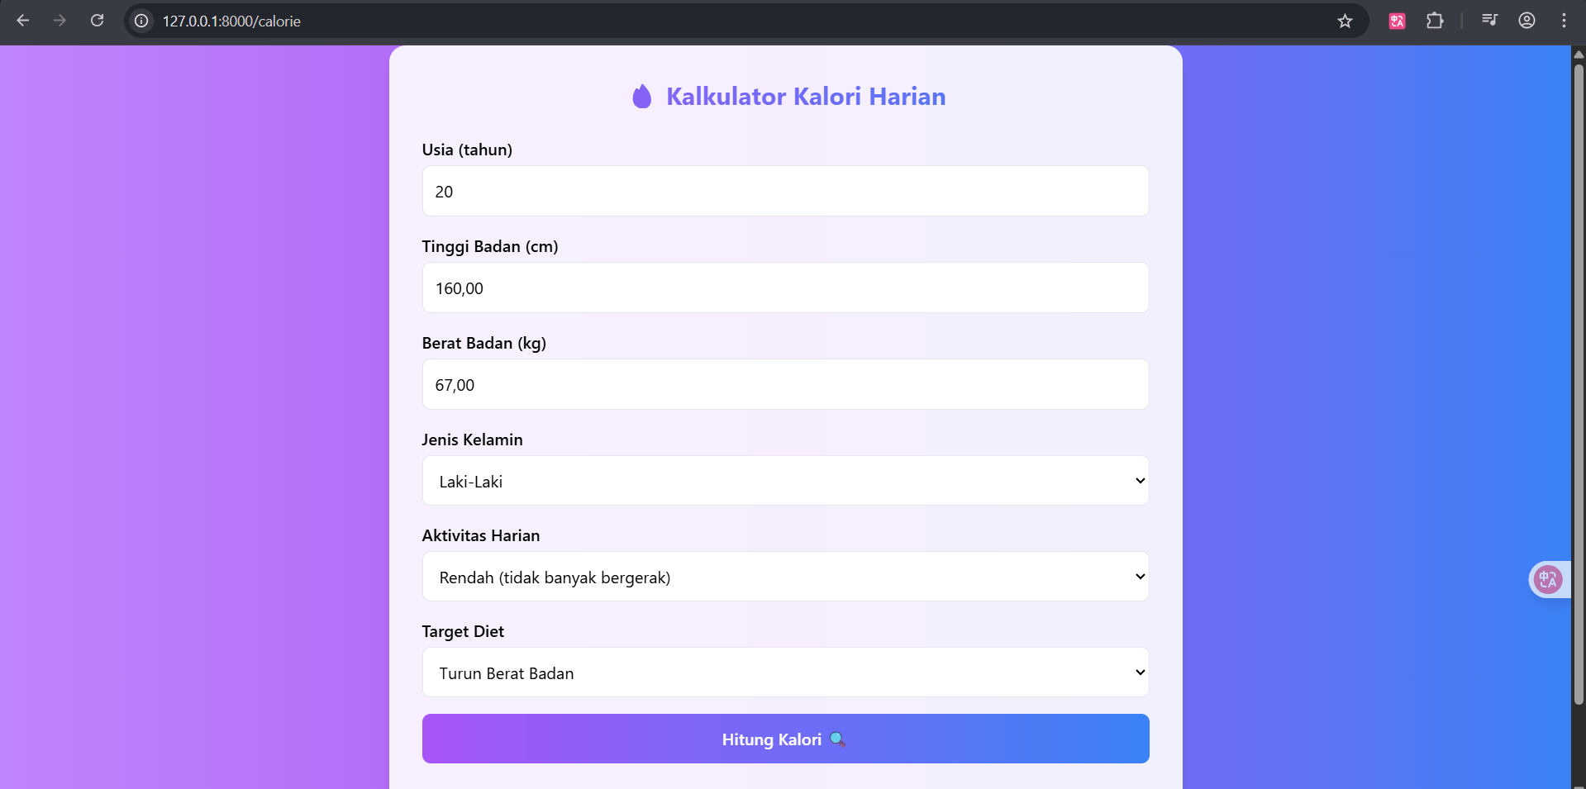1586x789 pixels.
Task: Click the vertical scrollbar up arrow
Action: (x=1578, y=54)
